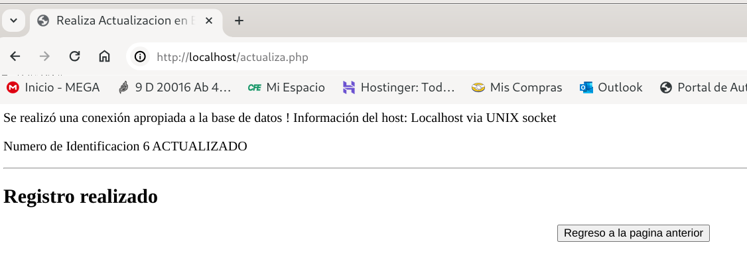Click the back navigation arrow
This screenshot has width=747, height=273.
(x=15, y=57)
